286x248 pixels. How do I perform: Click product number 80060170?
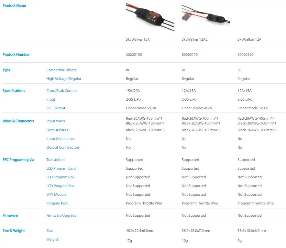pos(190,55)
